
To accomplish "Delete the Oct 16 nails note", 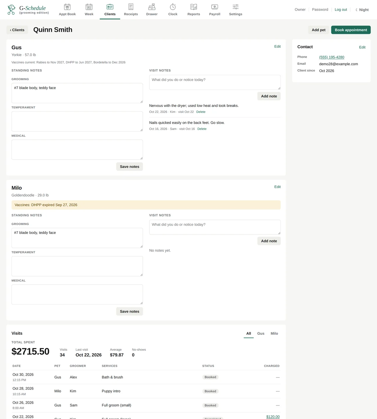I will click(202, 129).
